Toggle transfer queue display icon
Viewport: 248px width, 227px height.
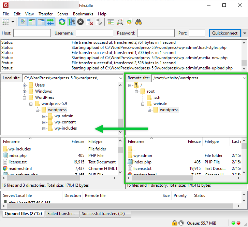coord(50,22)
